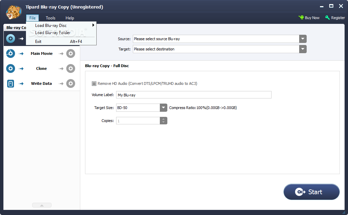This screenshot has width=348, height=215.
Task: Open the Target destination dropdown arrow
Action: [x=303, y=49]
